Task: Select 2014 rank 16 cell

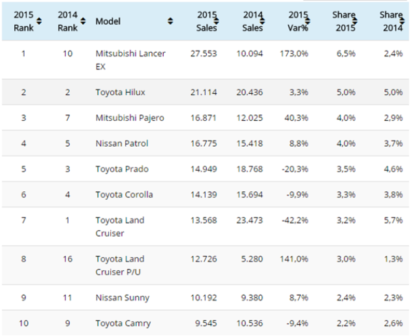Action: (x=68, y=259)
